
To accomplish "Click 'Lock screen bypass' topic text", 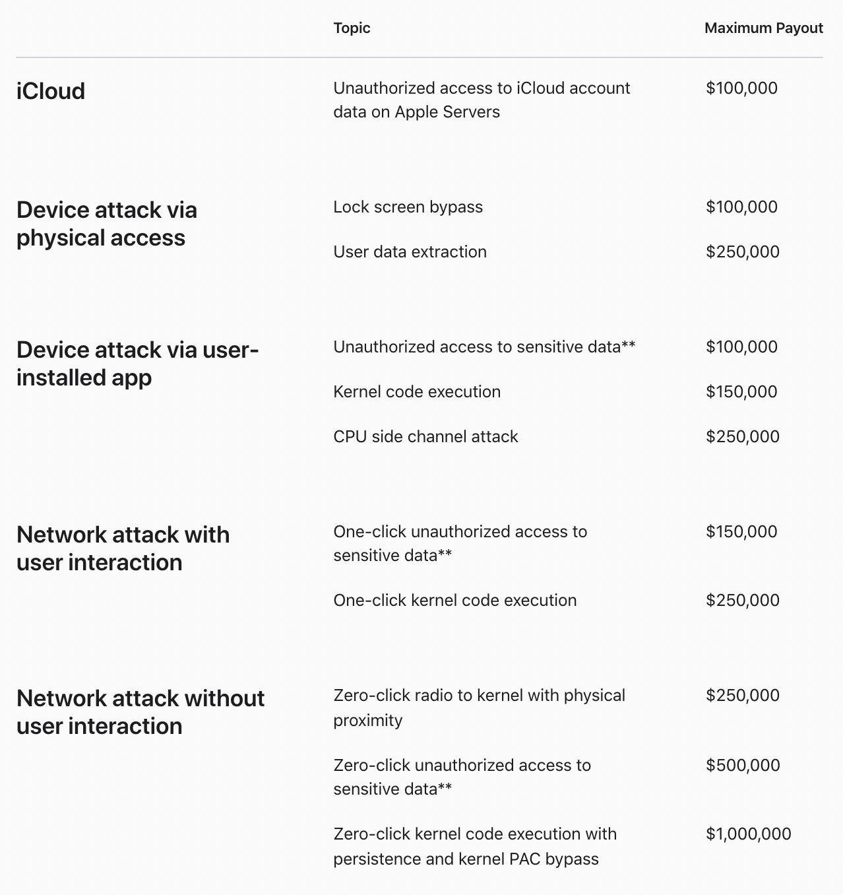I will click(408, 207).
